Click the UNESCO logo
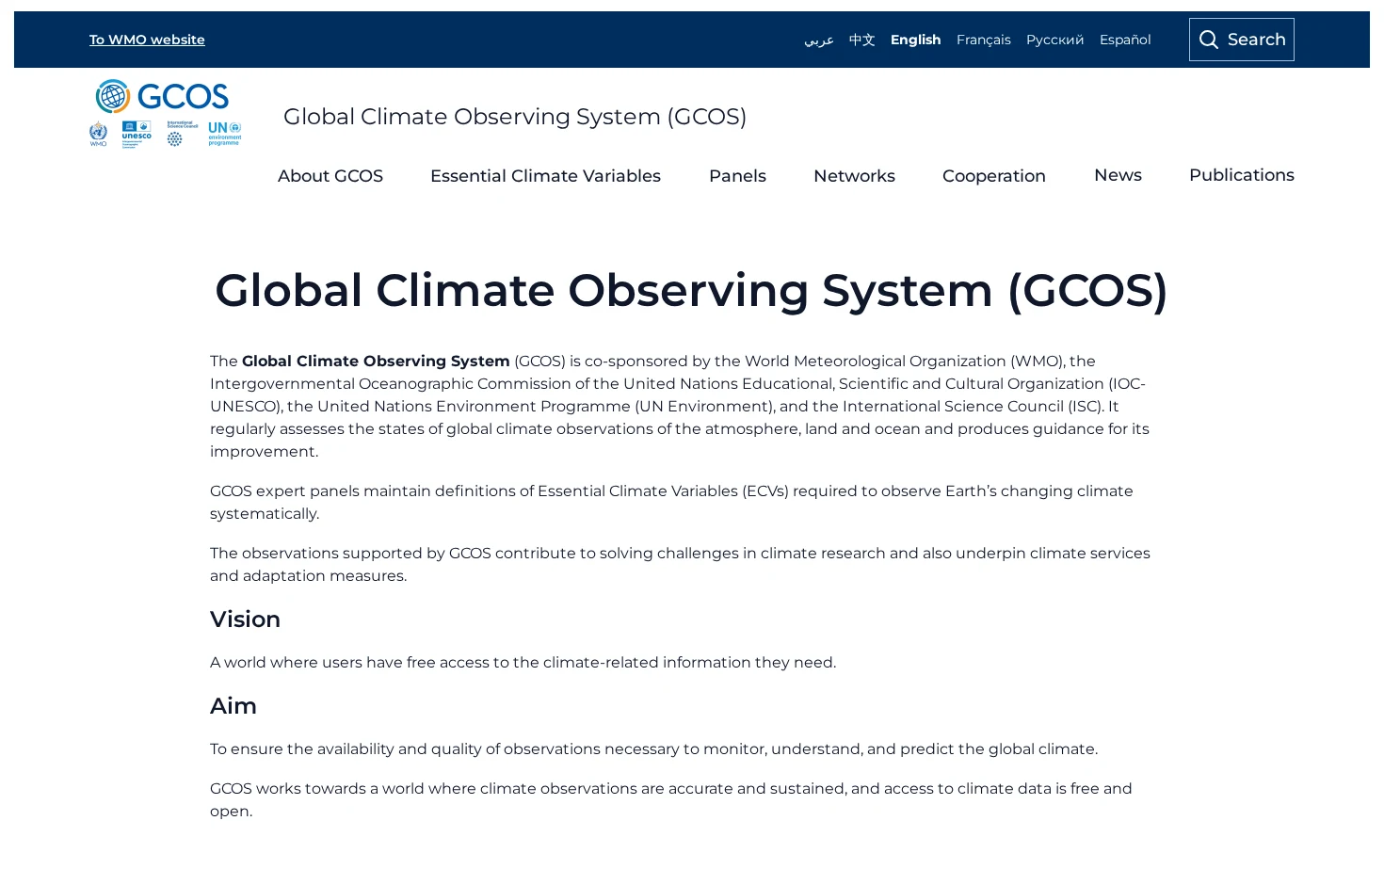 tap(137, 134)
